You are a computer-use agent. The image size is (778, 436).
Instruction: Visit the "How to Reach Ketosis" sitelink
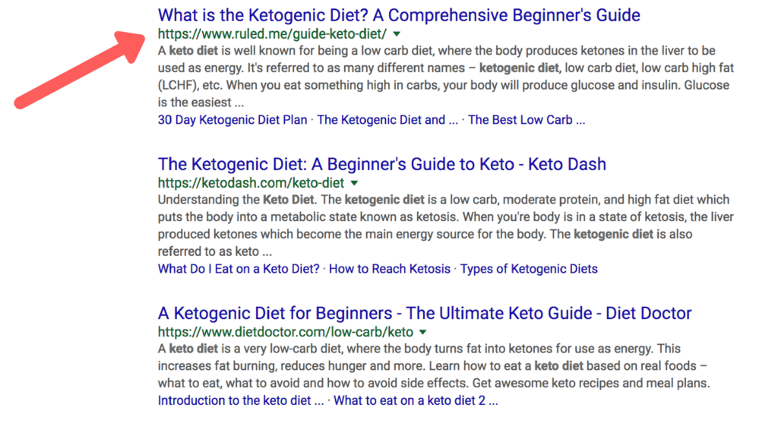click(391, 269)
